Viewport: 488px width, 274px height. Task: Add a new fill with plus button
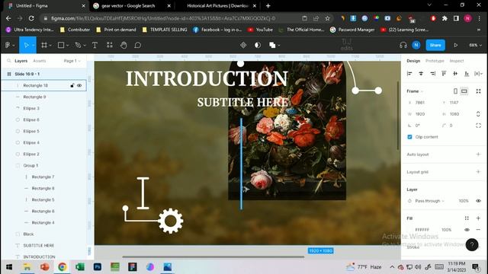click(478, 218)
